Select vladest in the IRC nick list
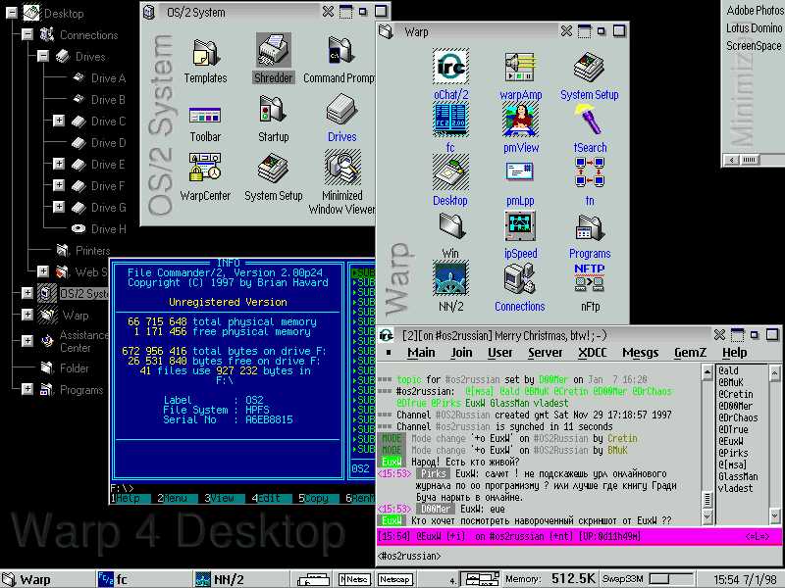 pyautogui.click(x=735, y=488)
